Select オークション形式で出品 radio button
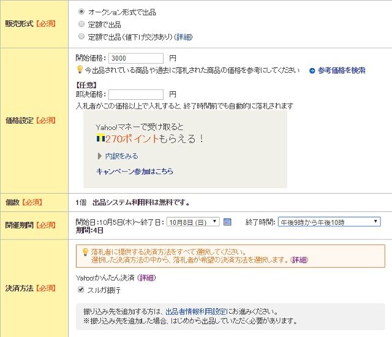This screenshot has width=392, height=337. point(81,12)
